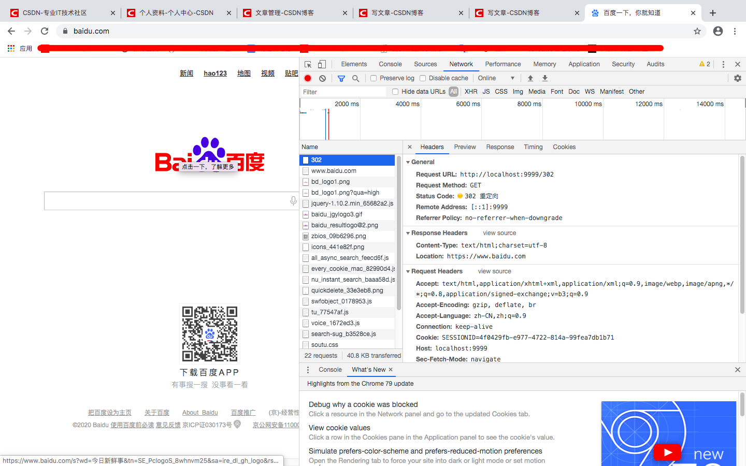
Task: Open a new browser tab
Action: [x=713, y=13]
